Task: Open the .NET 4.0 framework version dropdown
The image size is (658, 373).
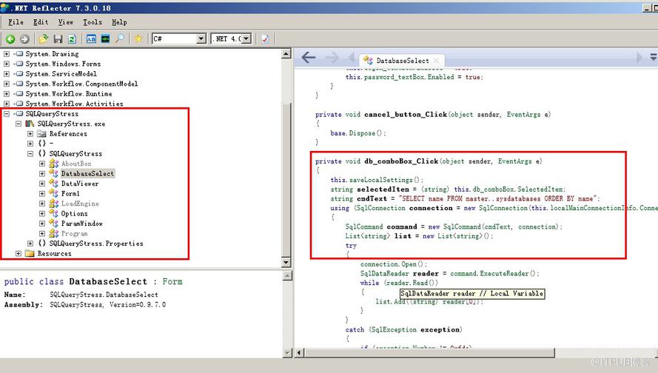Action: point(246,39)
